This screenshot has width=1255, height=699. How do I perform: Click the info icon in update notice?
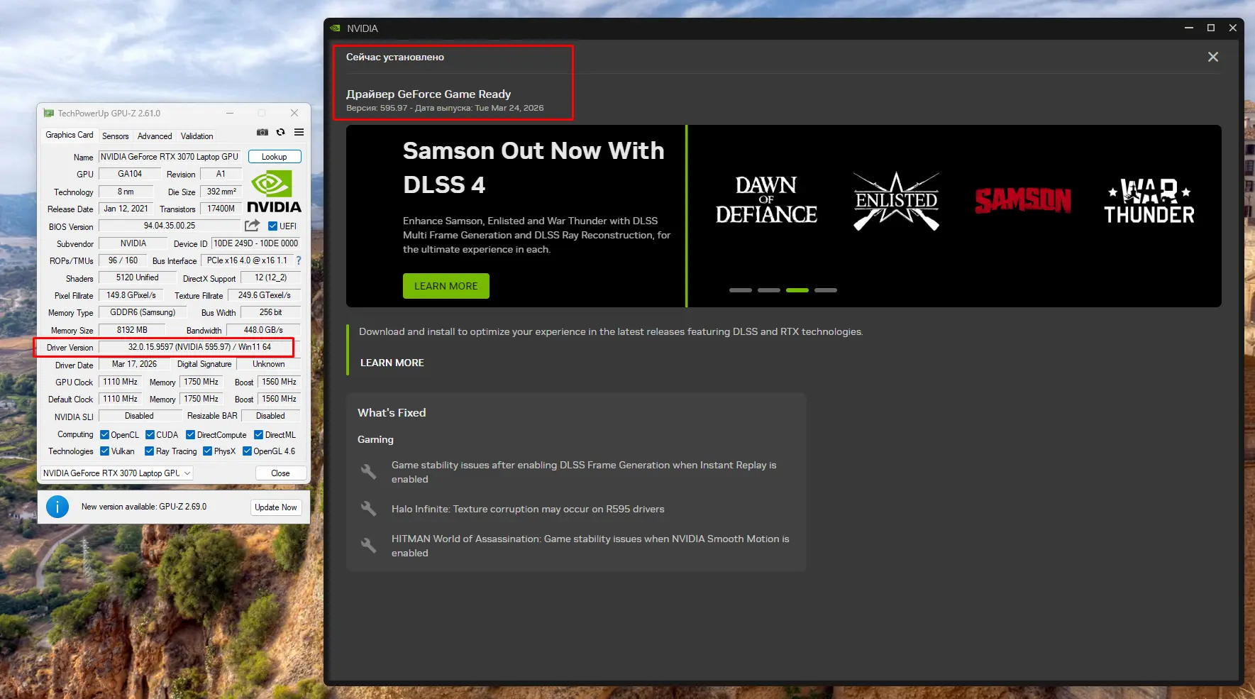tap(57, 507)
